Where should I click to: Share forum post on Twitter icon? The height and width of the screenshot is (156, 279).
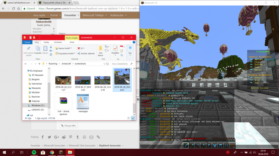(49, 137)
